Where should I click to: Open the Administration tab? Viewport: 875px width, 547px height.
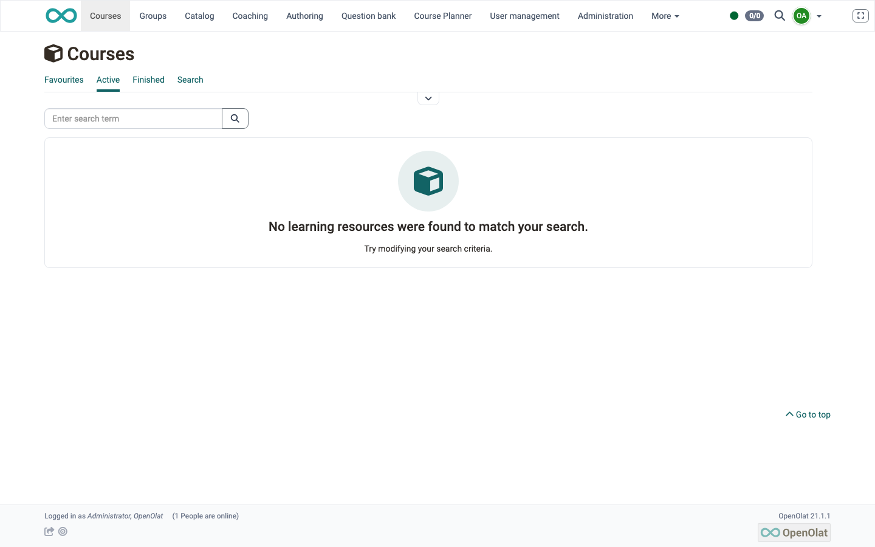tap(605, 16)
